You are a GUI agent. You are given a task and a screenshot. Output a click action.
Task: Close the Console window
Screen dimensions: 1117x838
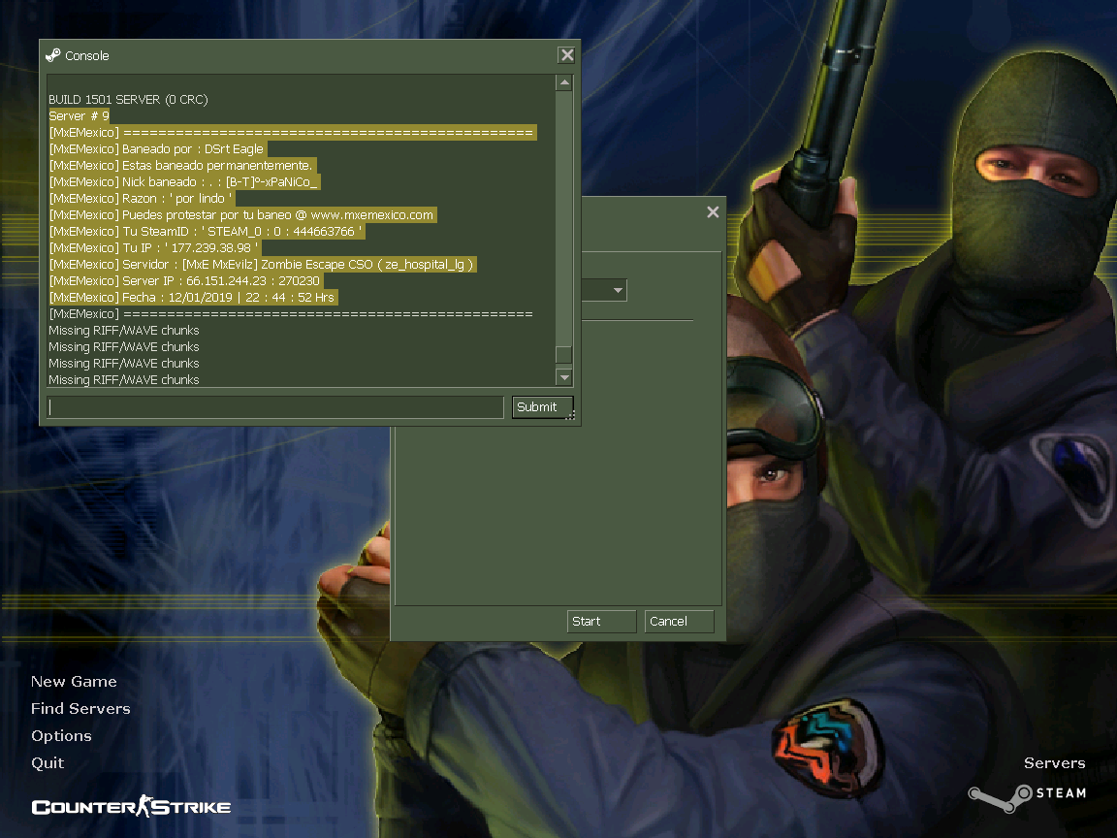566,55
